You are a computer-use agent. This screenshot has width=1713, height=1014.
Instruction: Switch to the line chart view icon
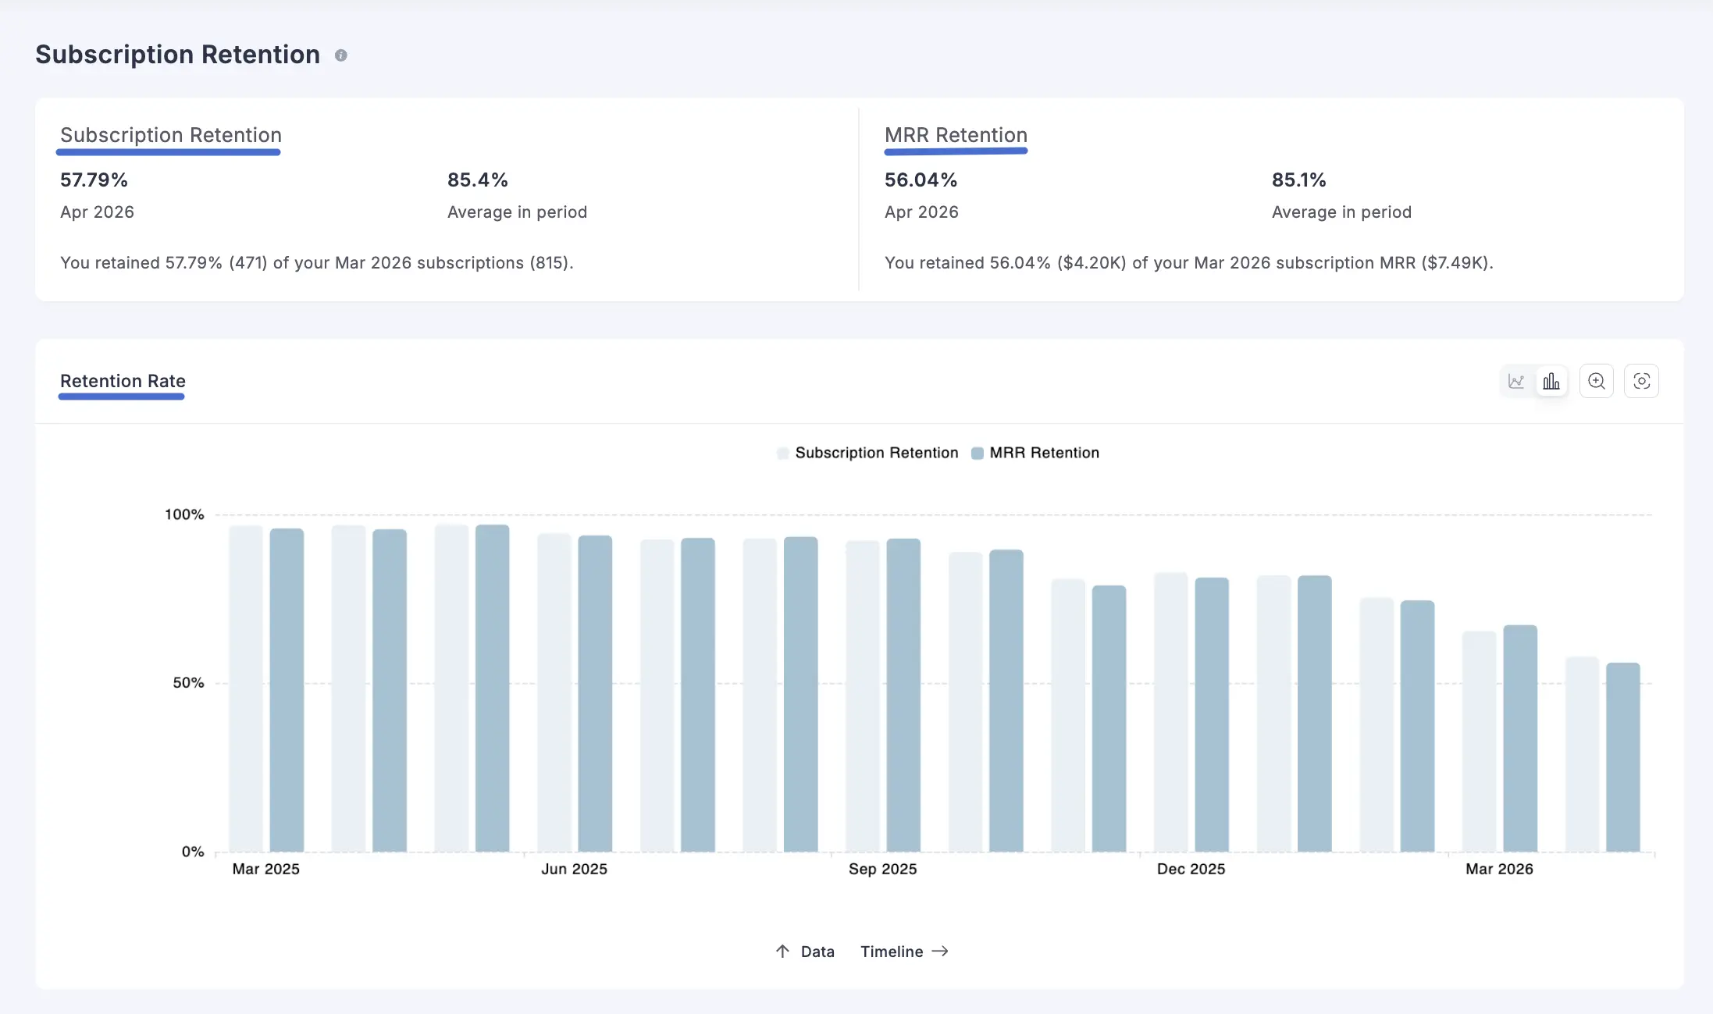click(1517, 381)
